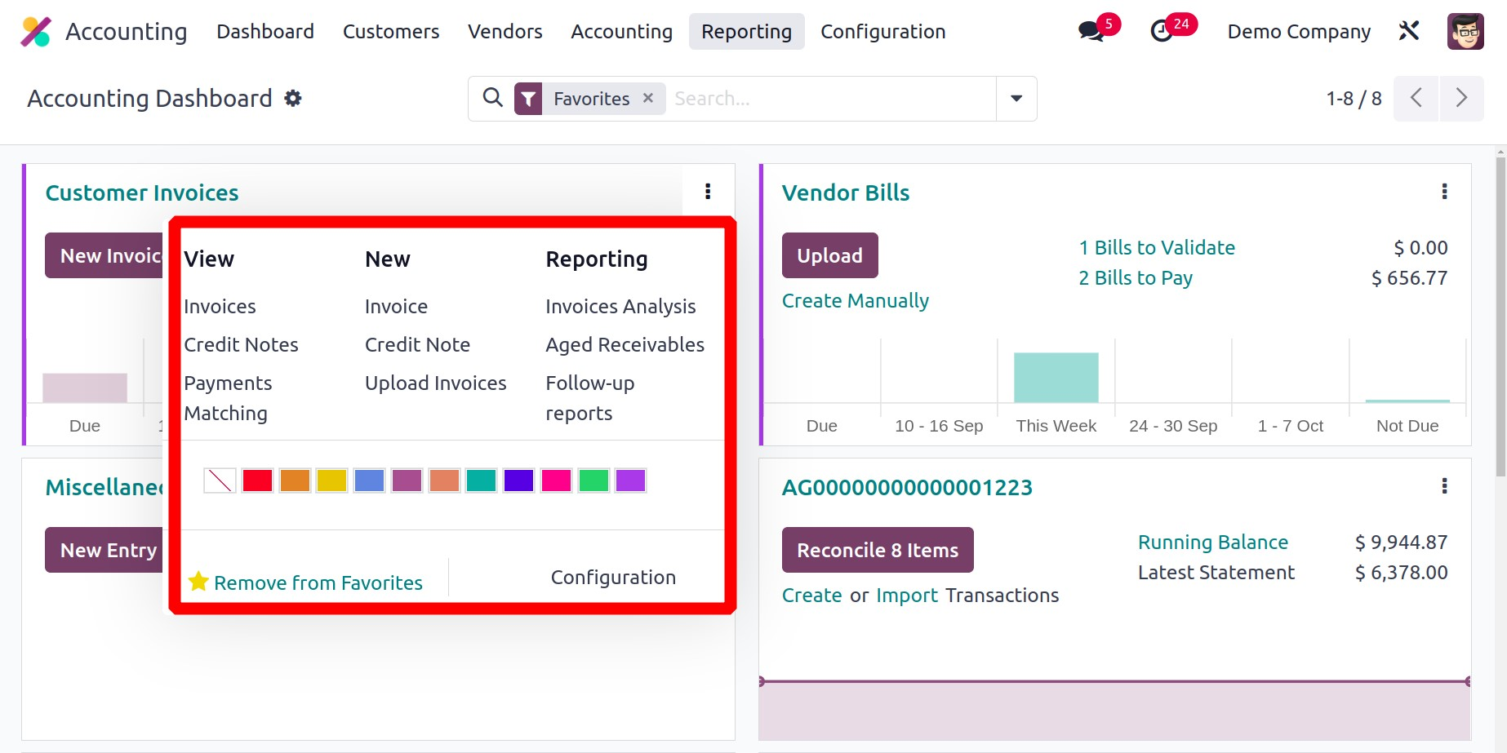The width and height of the screenshot is (1507, 753).
Task: Expand the search options dropdown arrow
Action: tap(1016, 99)
